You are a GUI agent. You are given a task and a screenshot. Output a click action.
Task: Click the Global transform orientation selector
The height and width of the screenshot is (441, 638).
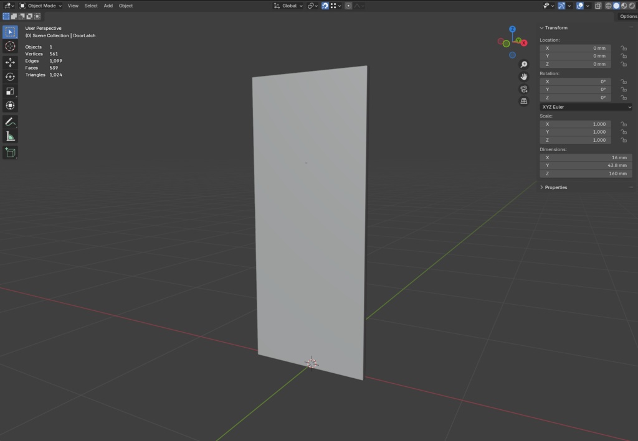(288, 6)
